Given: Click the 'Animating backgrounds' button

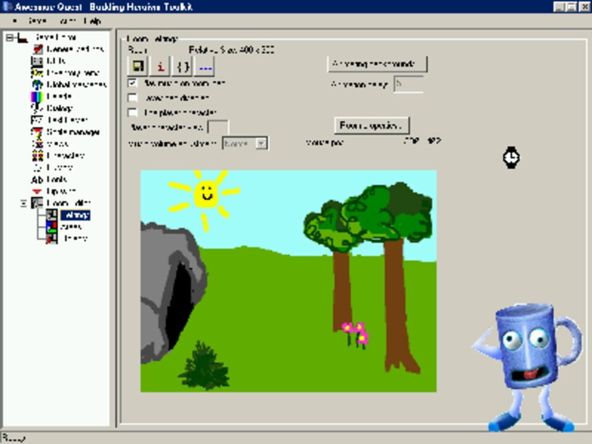Looking at the screenshot, I should 377,62.
